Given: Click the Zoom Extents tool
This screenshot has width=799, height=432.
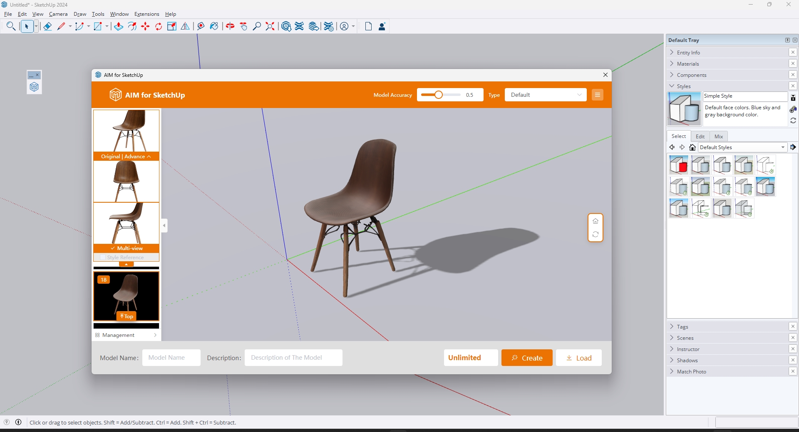Looking at the screenshot, I should coord(270,27).
